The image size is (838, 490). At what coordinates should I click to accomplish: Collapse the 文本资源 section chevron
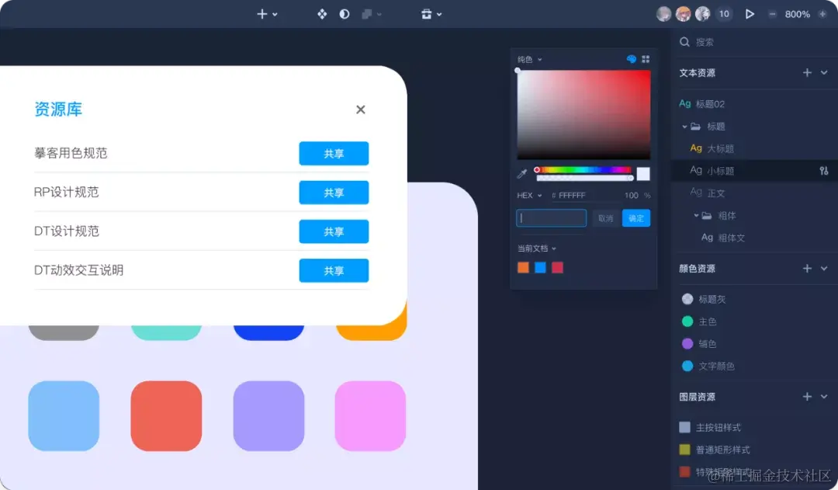pyautogui.click(x=824, y=73)
